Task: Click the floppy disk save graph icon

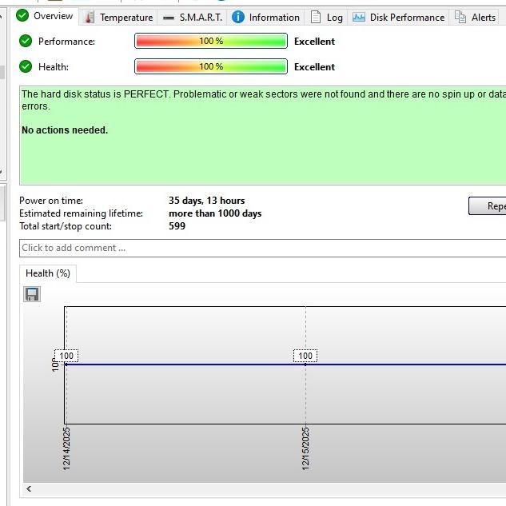Action: pos(32,294)
